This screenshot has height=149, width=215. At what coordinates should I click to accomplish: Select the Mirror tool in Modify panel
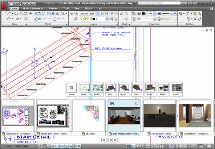tap(57, 13)
